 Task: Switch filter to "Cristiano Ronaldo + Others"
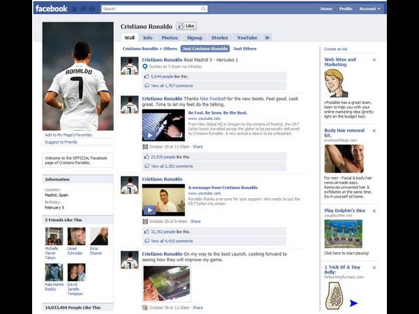point(149,49)
